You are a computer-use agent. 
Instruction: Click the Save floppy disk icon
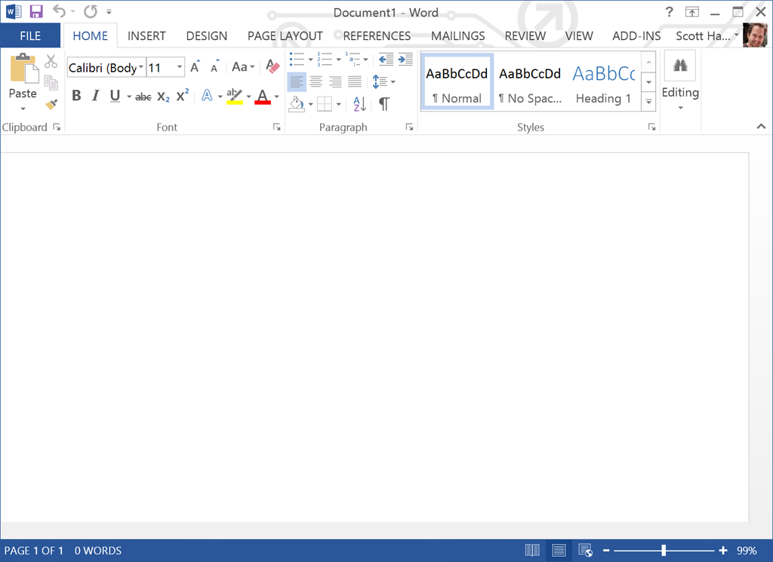point(36,12)
